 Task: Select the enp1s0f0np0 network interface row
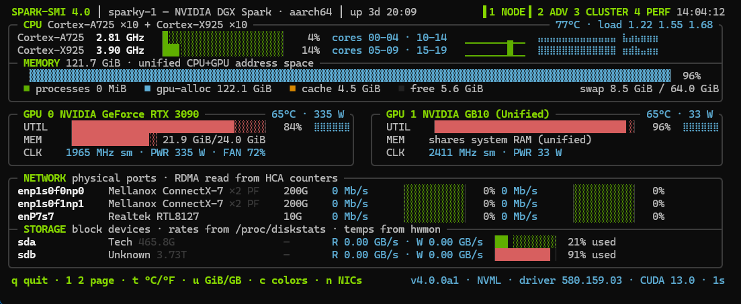coord(341,191)
